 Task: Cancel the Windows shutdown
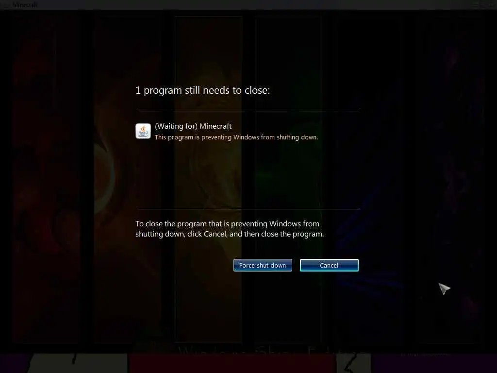click(x=329, y=265)
